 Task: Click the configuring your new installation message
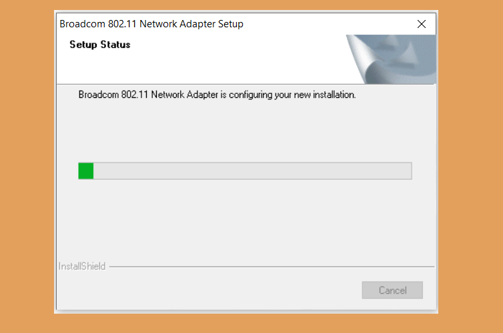click(x=217, y=95)
